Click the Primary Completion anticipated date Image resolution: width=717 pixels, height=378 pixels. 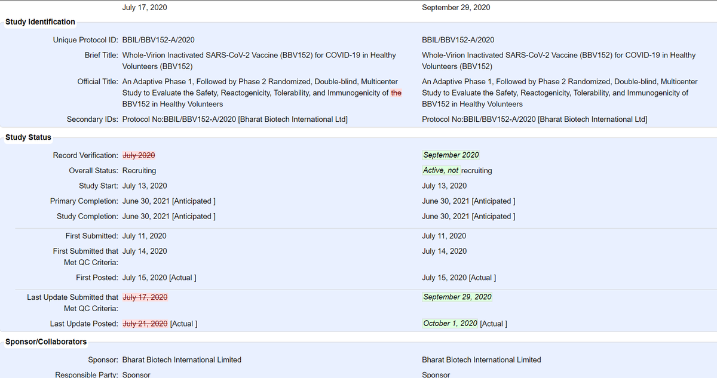(x=167, y=201)
